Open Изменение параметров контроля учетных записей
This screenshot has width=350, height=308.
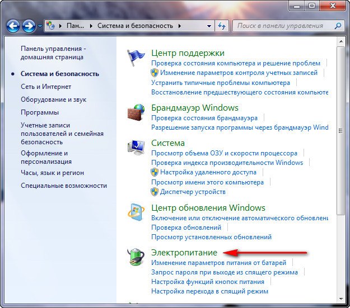(x=239, y=73)
